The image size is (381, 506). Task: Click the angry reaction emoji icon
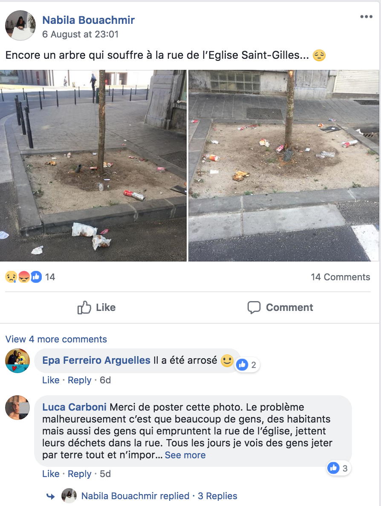pyautogui.click(x=24, y=277)
